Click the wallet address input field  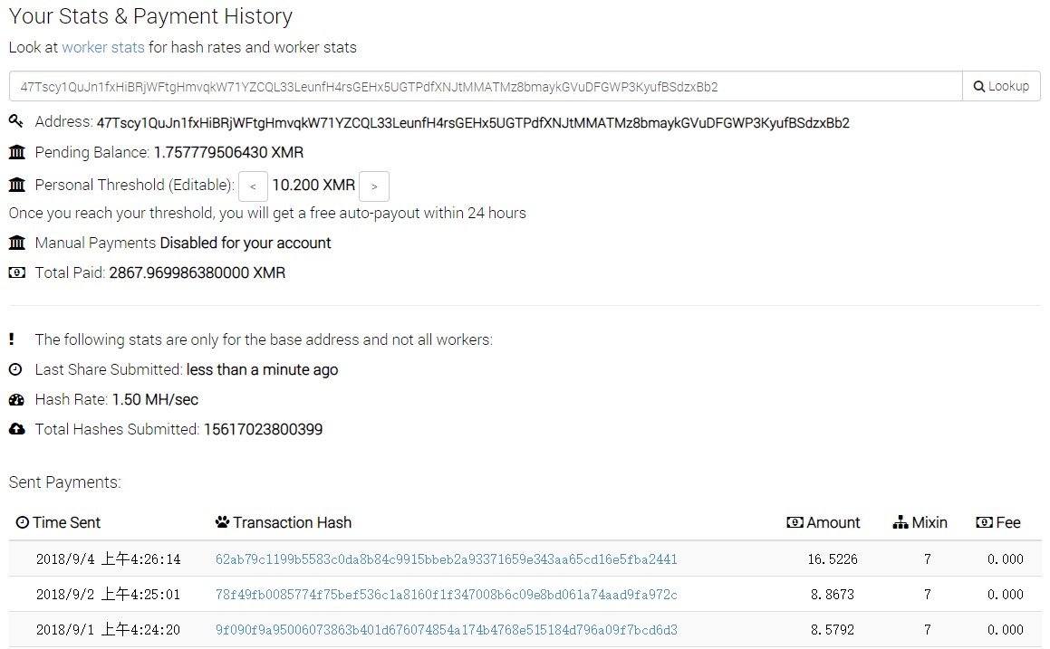coord(486,86)
